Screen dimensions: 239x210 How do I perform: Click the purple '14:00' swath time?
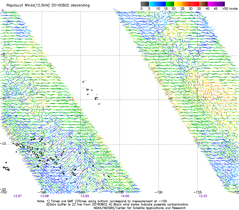pyautogui.click(x=125, y=196)
